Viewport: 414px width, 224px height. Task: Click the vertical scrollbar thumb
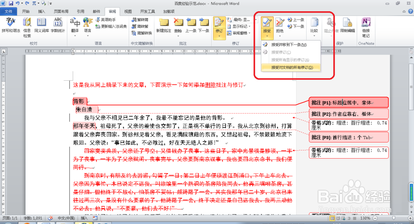click(411, 87)
